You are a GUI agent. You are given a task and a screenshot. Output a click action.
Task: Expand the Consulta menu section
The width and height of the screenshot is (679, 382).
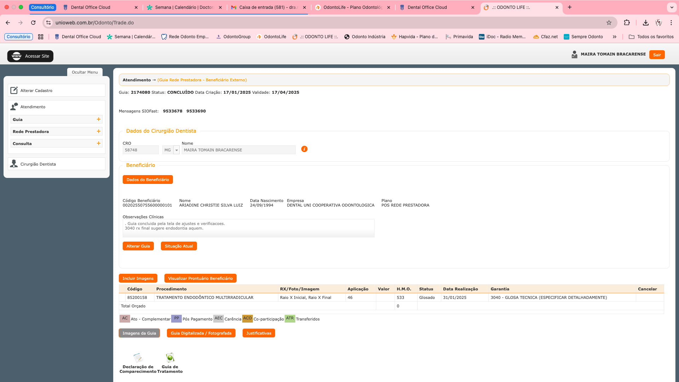pyautogui.click(x=99, y=144)
